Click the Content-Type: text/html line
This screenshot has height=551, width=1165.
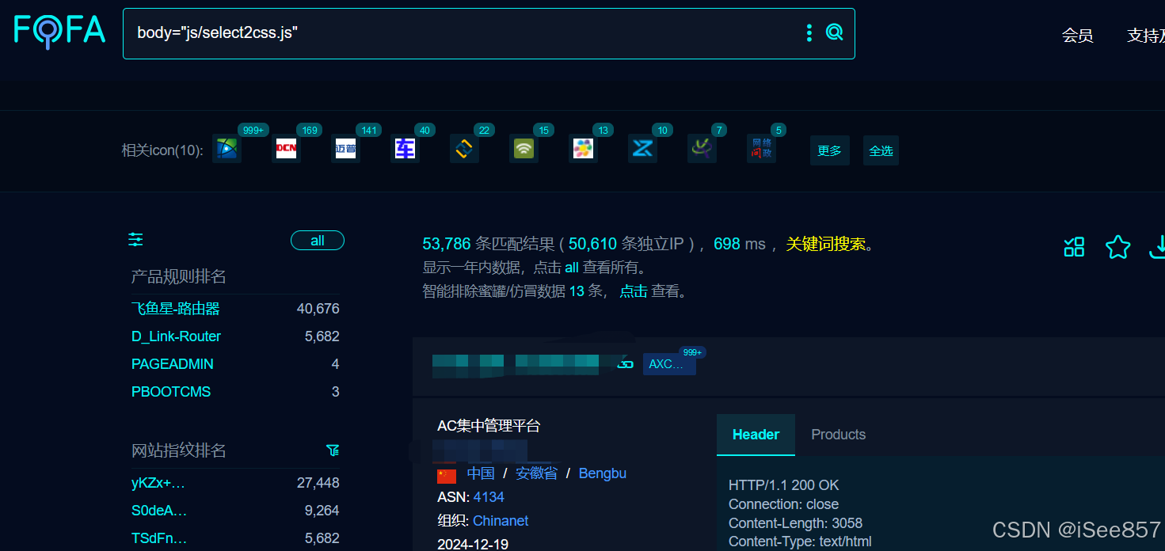click(800, 542)
